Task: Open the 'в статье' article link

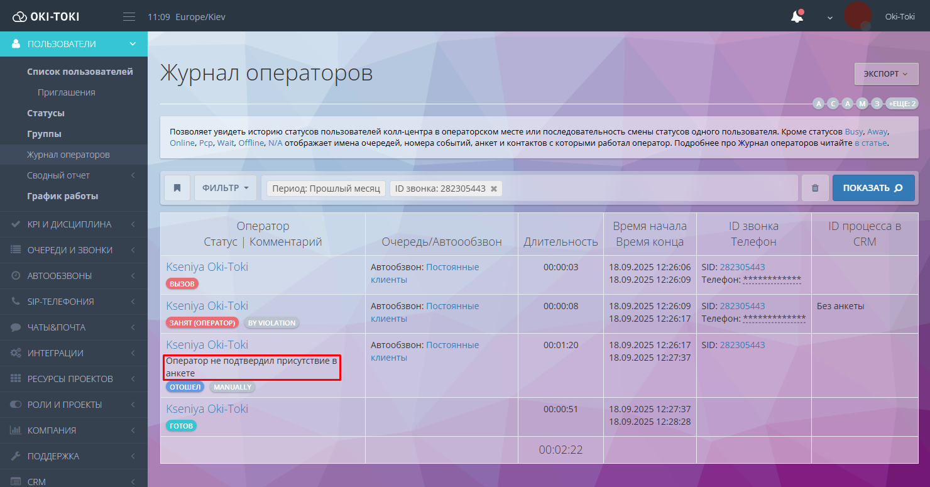Action: point(870,143)
